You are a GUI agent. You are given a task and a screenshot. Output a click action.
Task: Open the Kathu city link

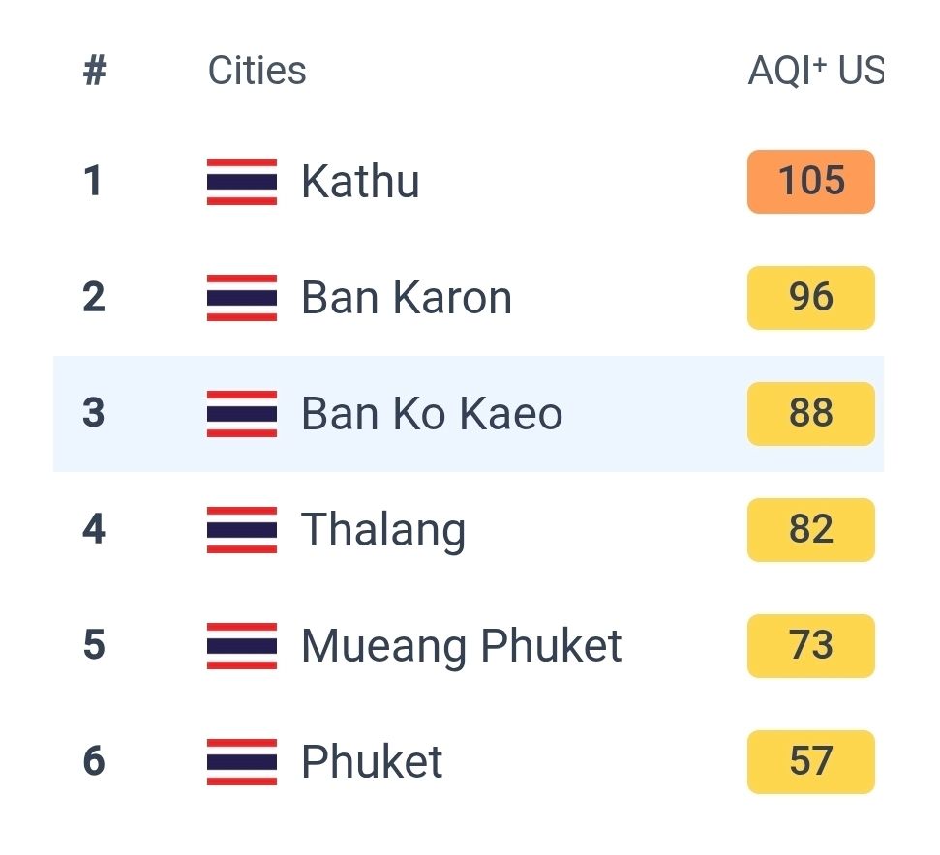pyautogui.click(x=360, y=181)
